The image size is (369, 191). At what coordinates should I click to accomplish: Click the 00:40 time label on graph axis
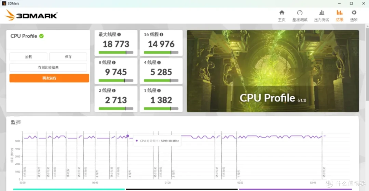(95, 182)
